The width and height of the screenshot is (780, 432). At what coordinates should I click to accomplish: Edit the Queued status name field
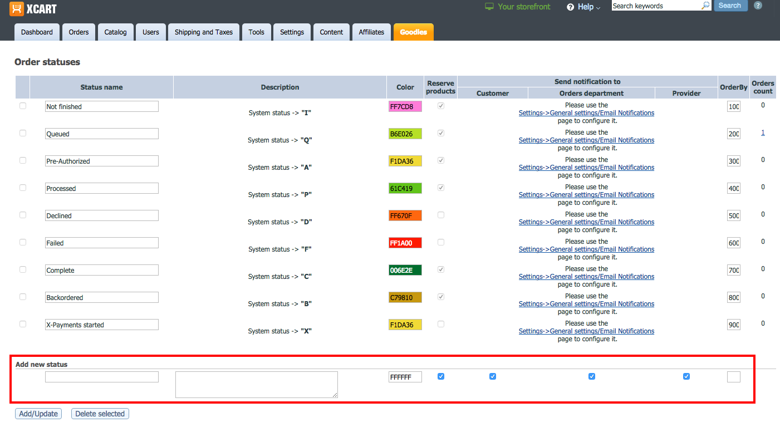click(x=102, y=134)
